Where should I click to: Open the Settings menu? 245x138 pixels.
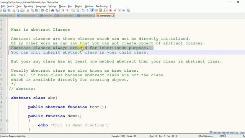point(52,6)
